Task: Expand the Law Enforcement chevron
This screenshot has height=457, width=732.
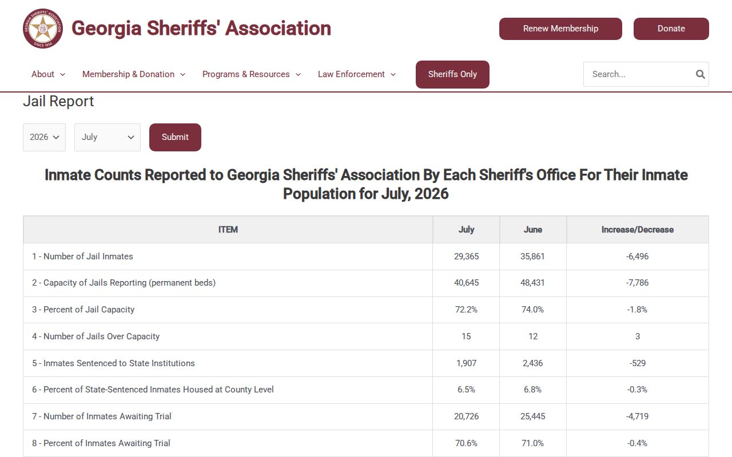Action: (393, 75)
